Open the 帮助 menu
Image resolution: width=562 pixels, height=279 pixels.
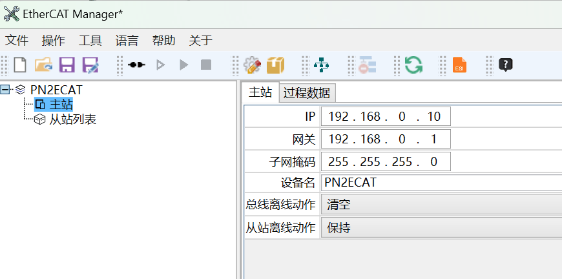click(x=164, y=41)
